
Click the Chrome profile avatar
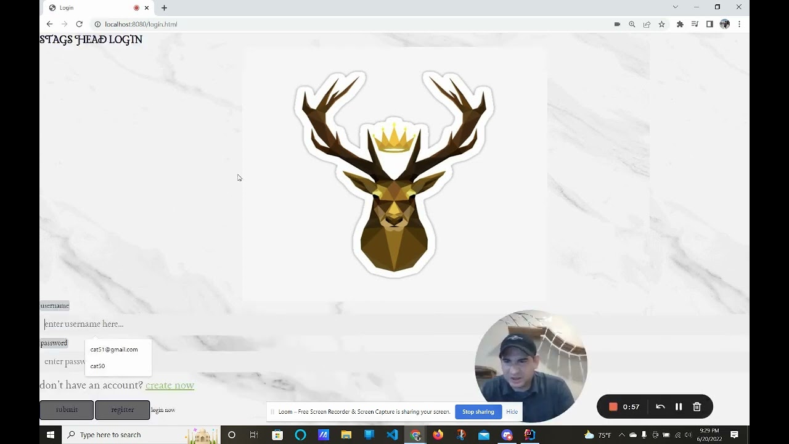[x=725, y=24]
